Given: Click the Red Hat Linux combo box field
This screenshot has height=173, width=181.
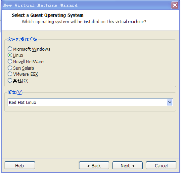Looking at the screenshot, I should tap(90, 102).
